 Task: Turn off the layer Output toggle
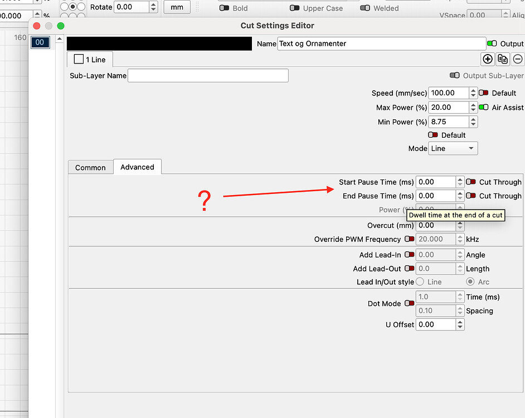492,43
